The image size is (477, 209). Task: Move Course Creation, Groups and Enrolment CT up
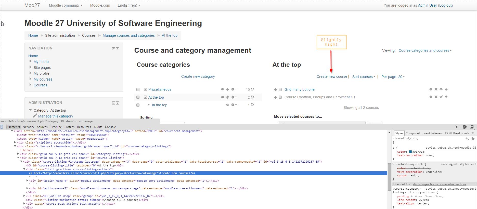tap(446, 97)
